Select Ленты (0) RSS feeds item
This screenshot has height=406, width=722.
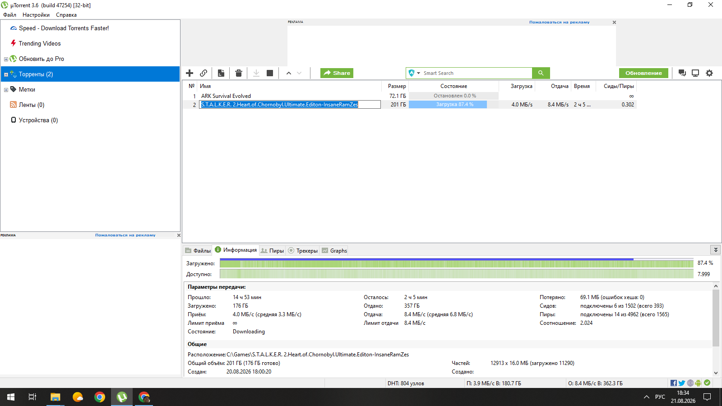pyautogui.click(x=90, y=105)
